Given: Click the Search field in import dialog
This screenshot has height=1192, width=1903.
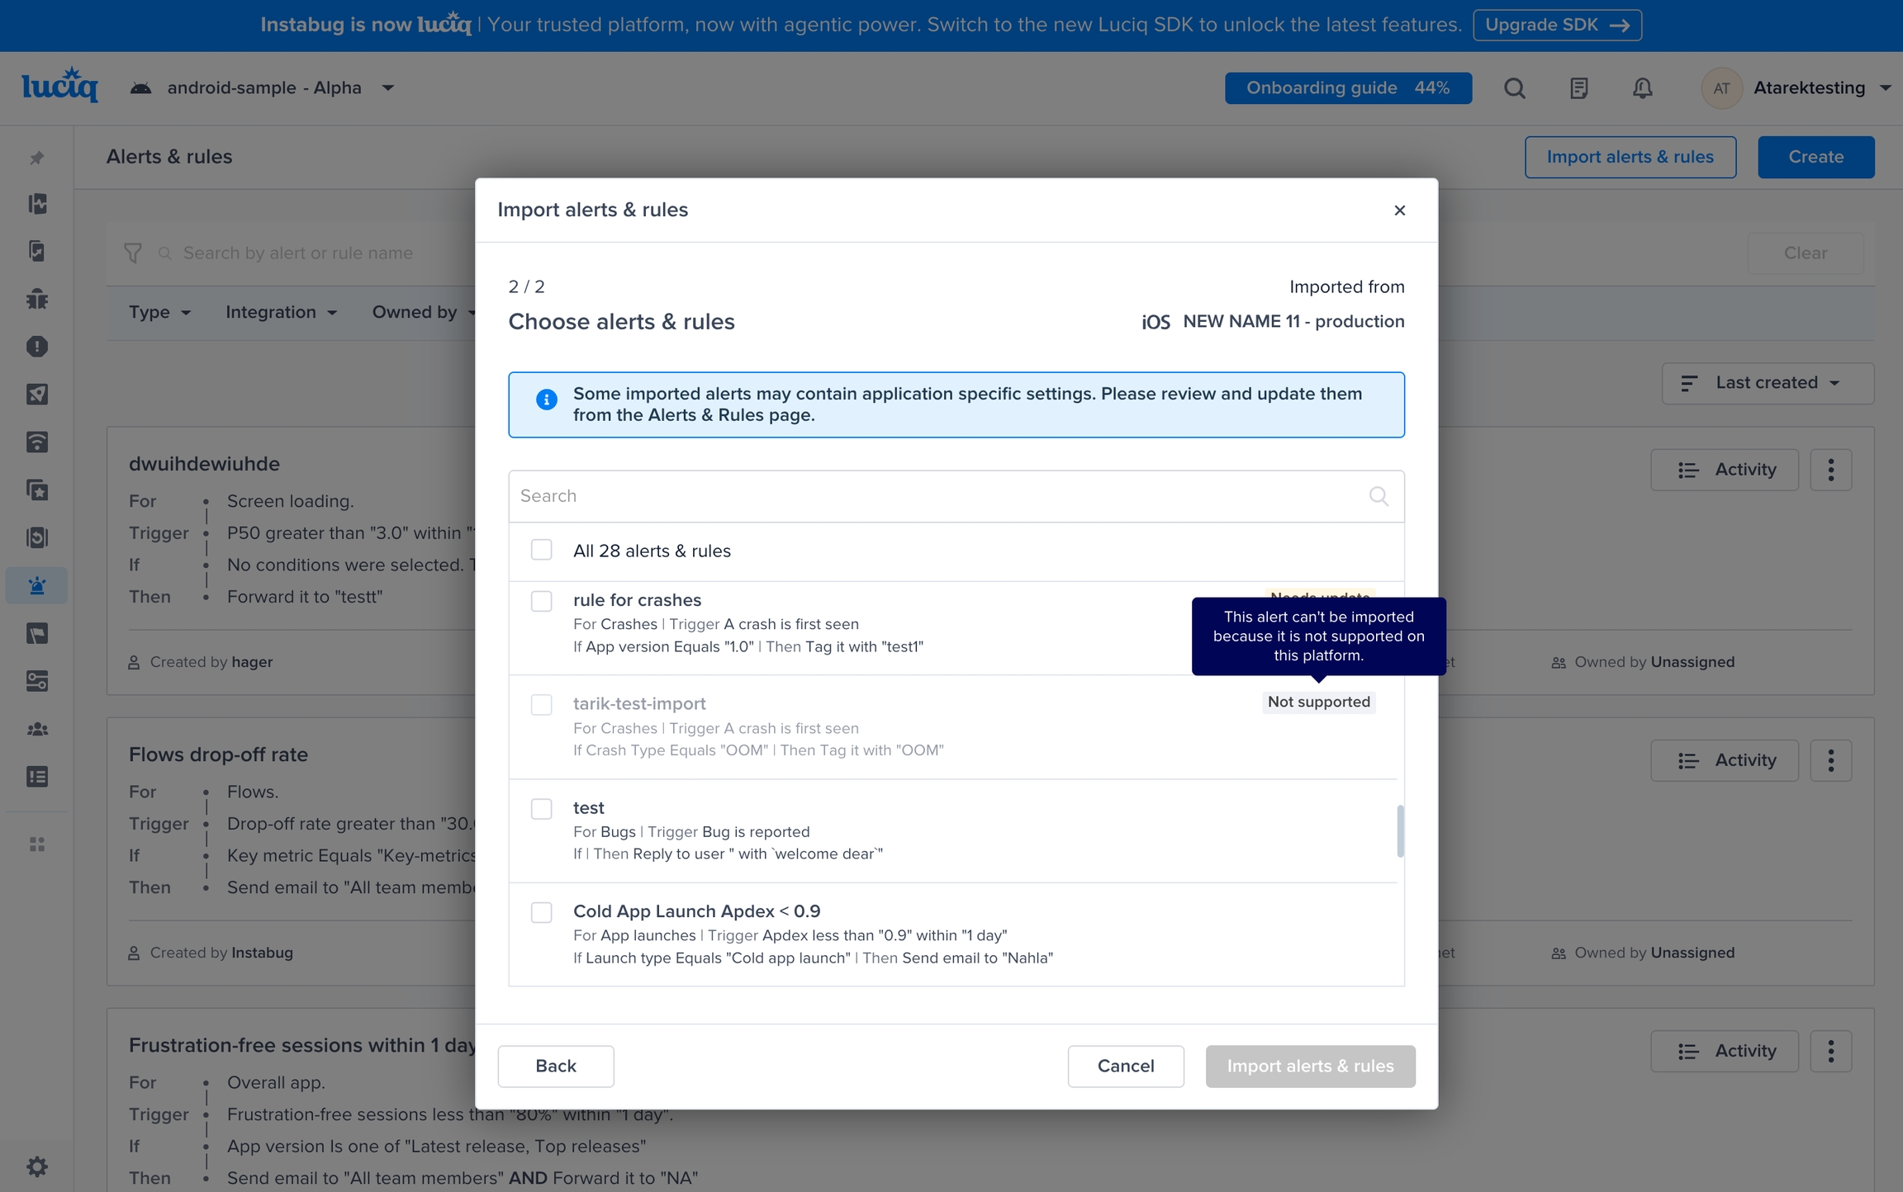Looking at the screenshot, I should pos(942,496).
